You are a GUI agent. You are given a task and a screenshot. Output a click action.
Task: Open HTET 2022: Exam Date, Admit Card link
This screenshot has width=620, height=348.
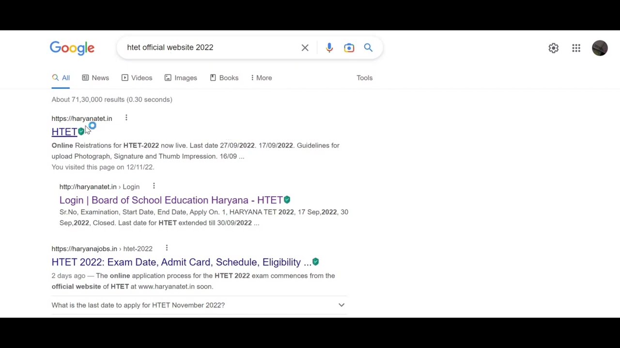182,262
